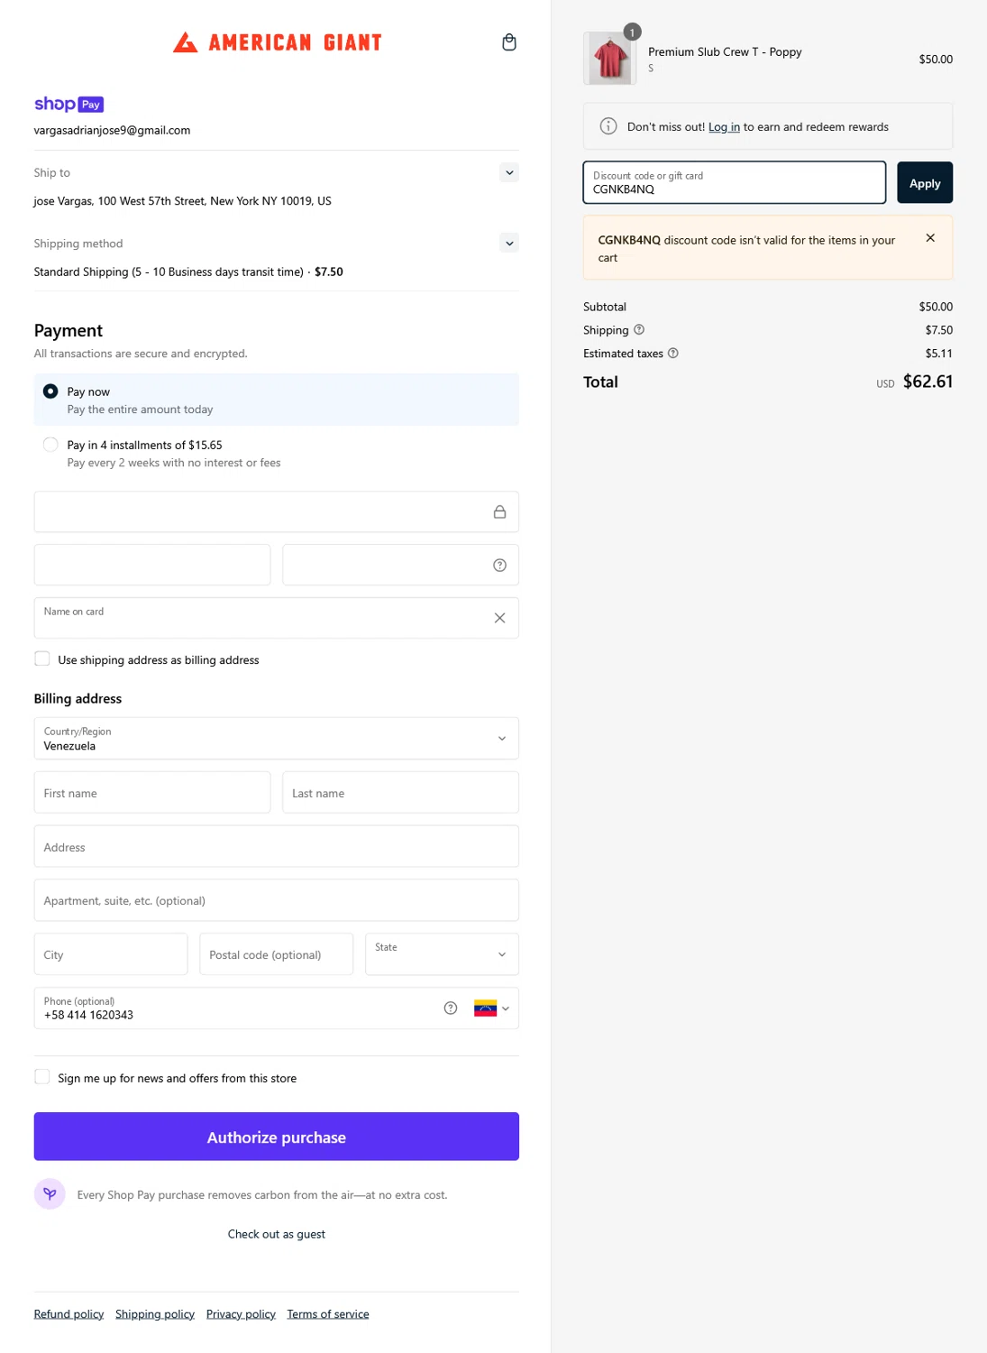Screen dimensions: 987x1353
Task: Click the American Giant logo
Action: tap(278, 42)
